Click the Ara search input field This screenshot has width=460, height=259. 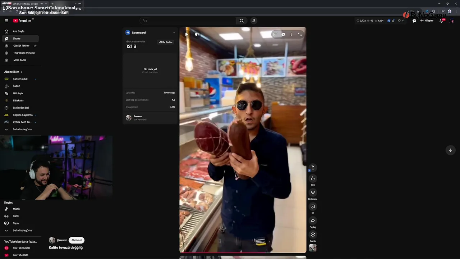tap(188, 21)
